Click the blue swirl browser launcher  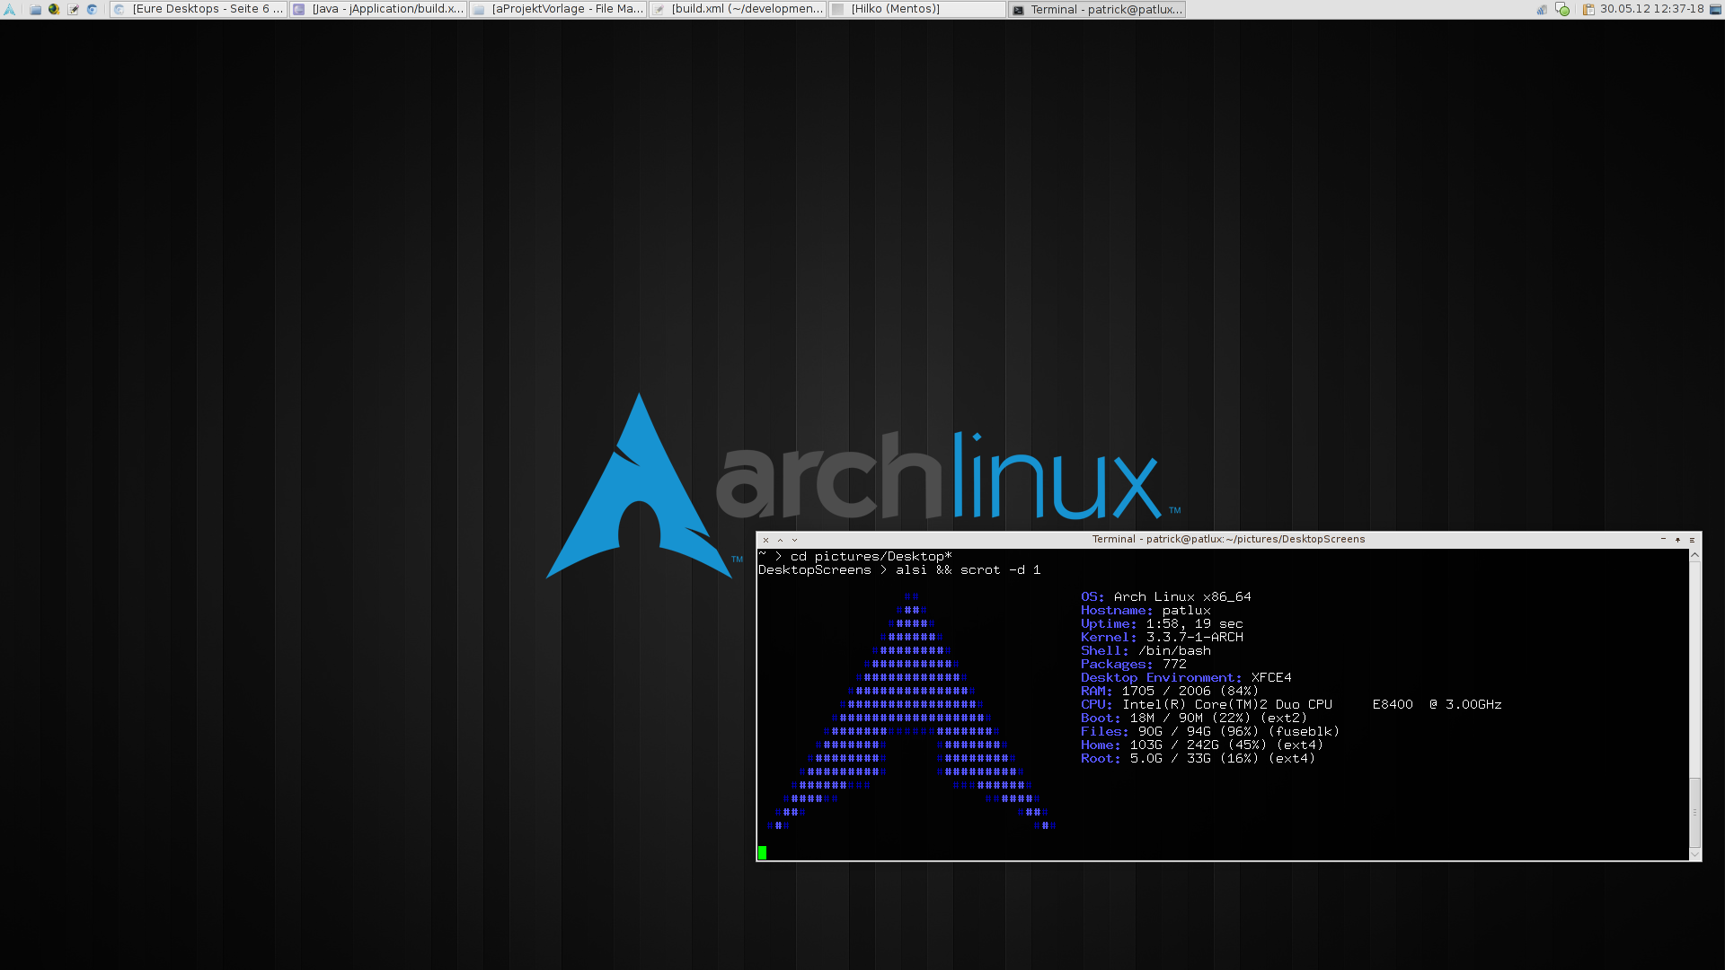[92, 9]
